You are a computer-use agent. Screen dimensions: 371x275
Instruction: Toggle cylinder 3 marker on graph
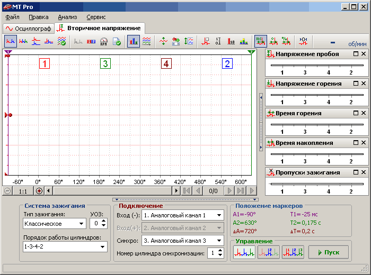click(x=105, y=64)
